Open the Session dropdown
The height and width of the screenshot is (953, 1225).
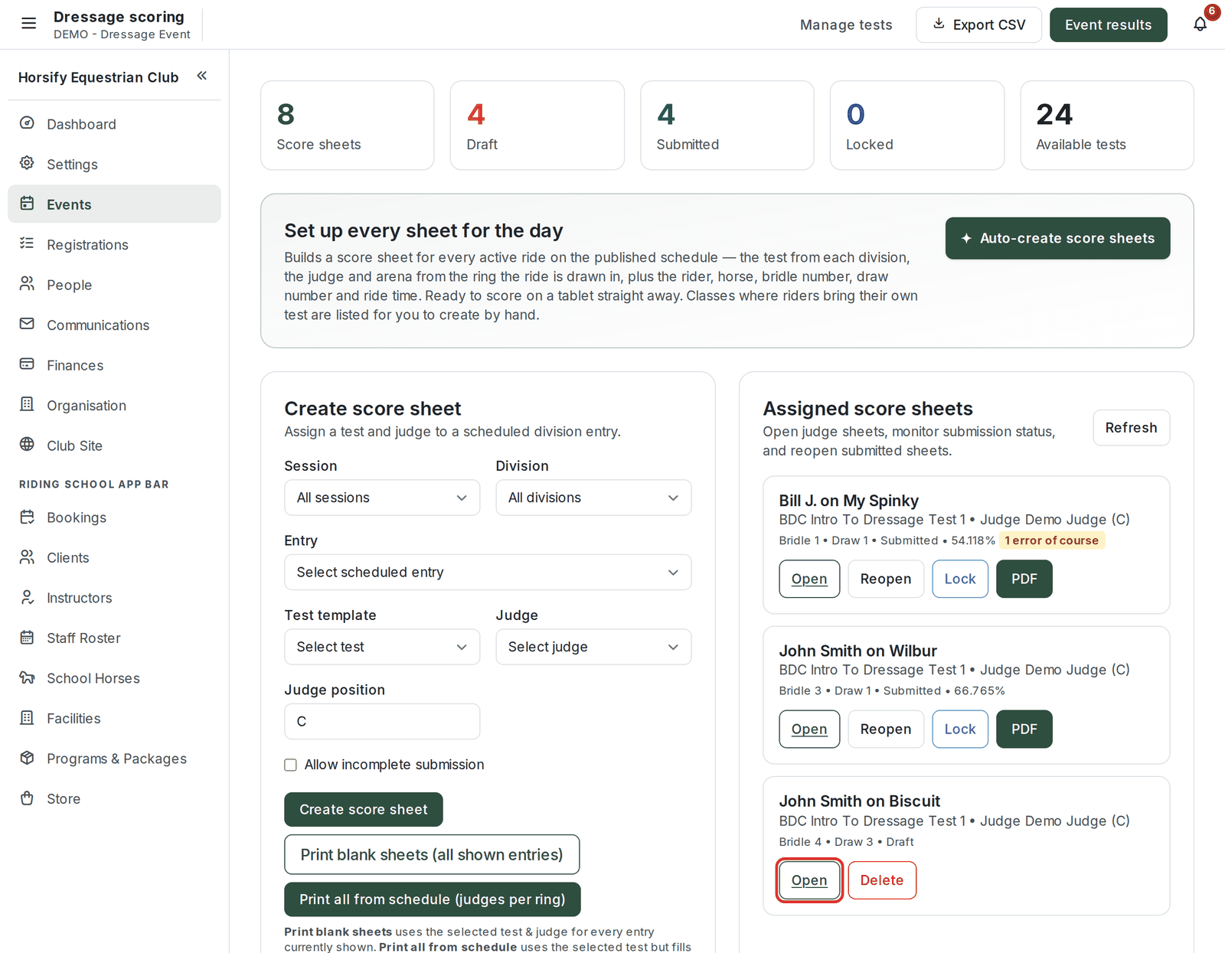point(382,498)
